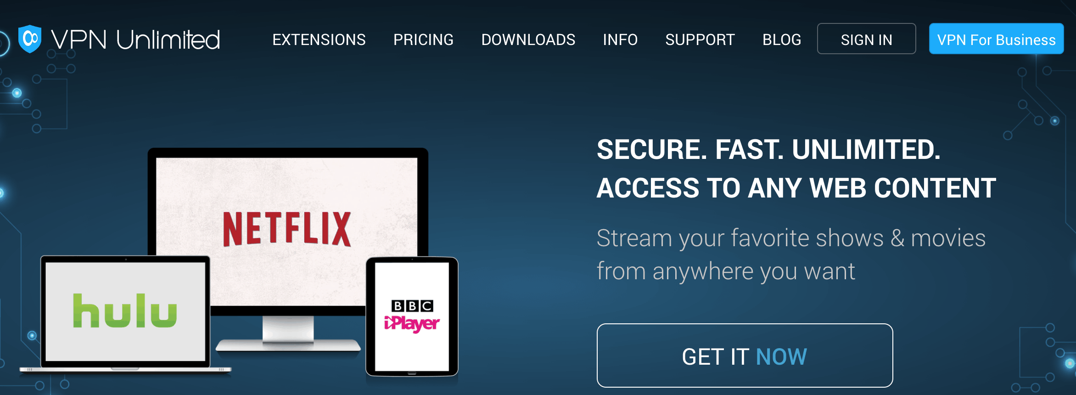Open the Extensions menu item
This screenshot has height=395, width=1076.
pos(319,39)
